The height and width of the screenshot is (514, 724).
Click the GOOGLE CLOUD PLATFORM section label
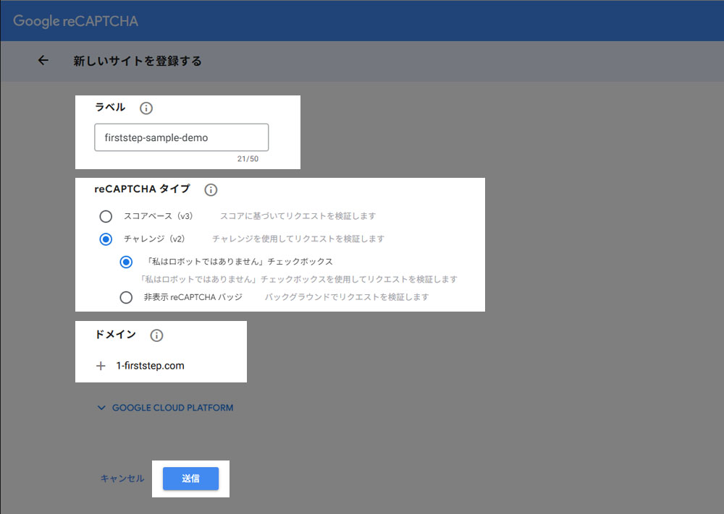(172, 408)
